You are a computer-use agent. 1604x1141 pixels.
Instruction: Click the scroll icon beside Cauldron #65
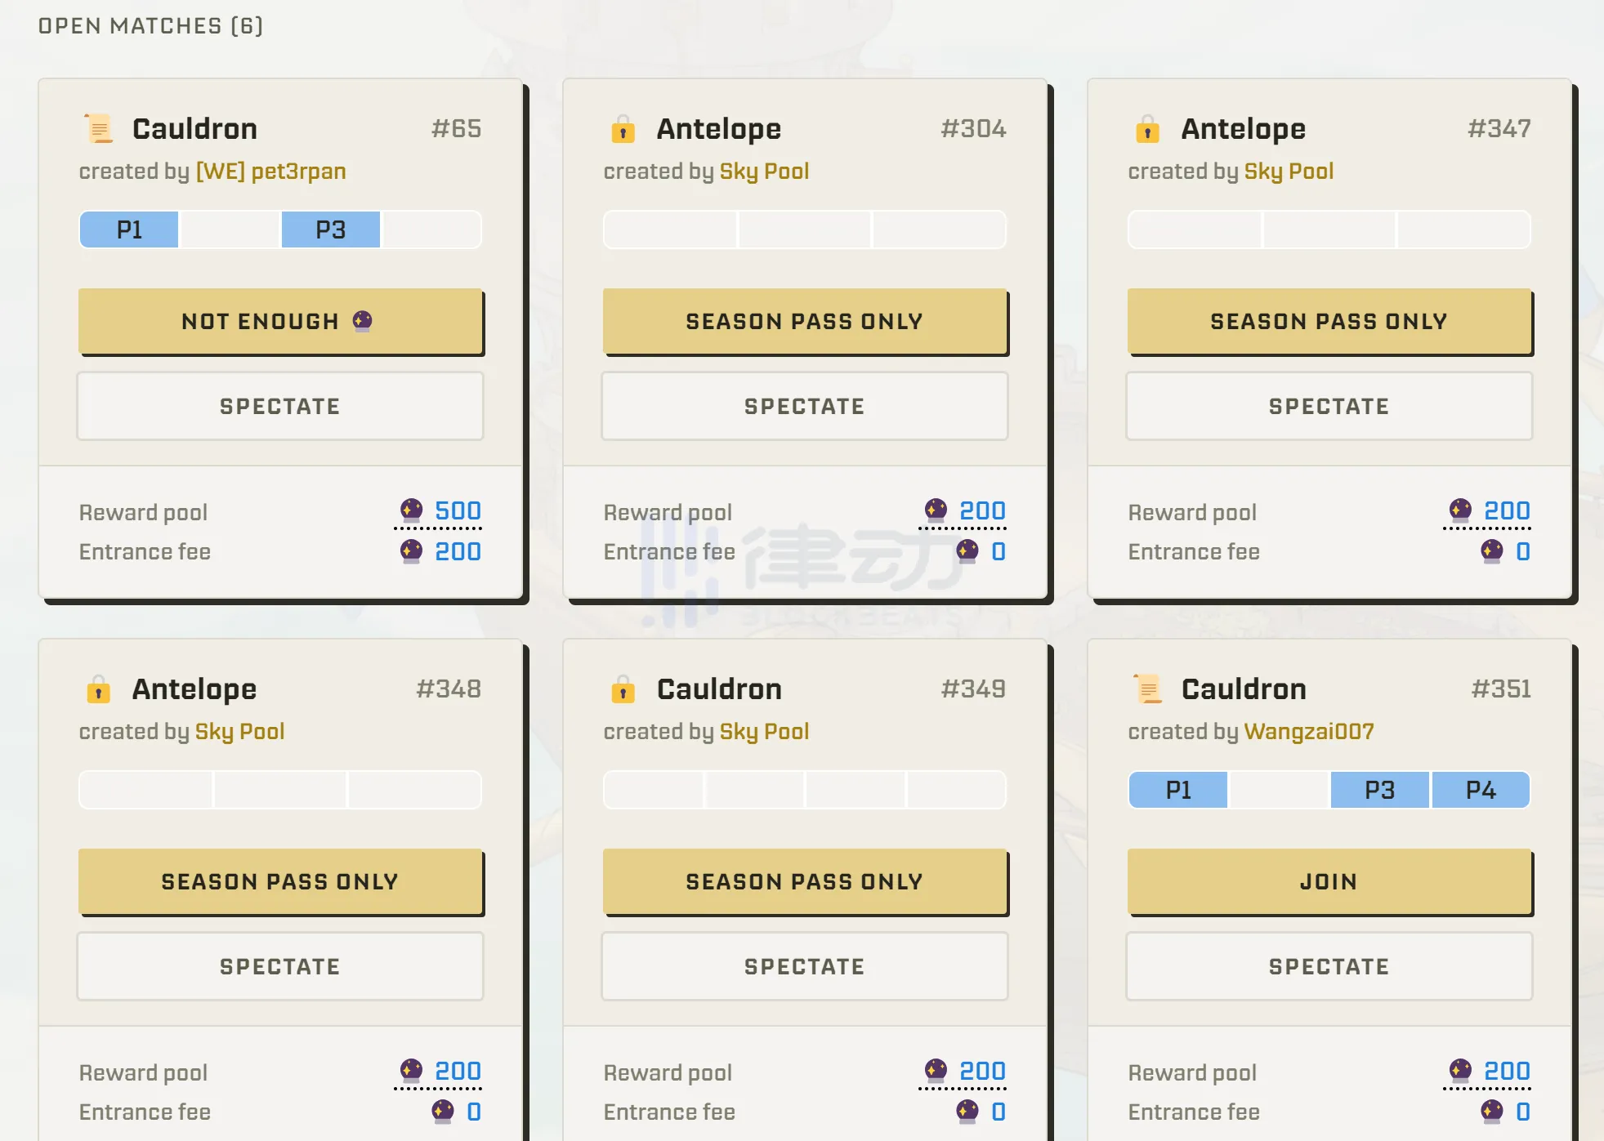[99, 129]
